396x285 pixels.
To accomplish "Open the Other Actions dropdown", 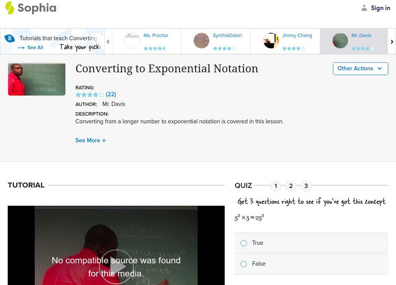I will [360, 69].
